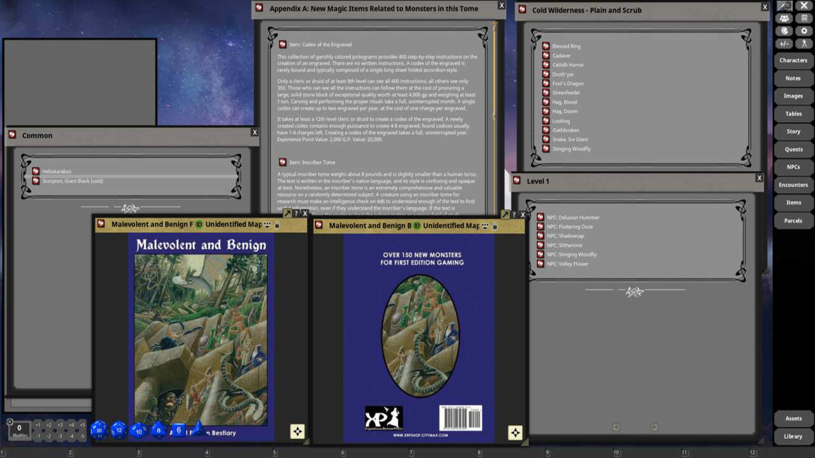Click the red book icon beside Blessed Ring
The image size is (815, 458).
point(546,46)
